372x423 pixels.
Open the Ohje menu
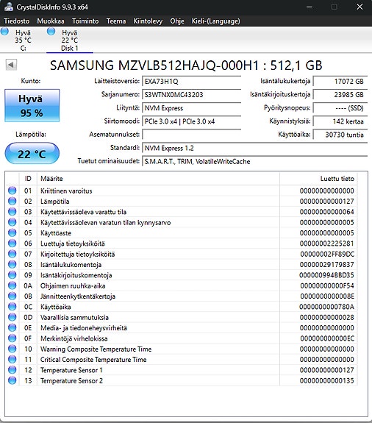[x=177, y=21]
